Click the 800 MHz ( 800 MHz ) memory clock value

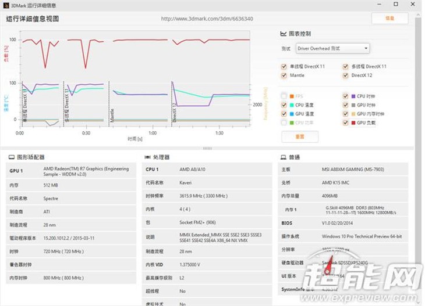pos(63,278)
